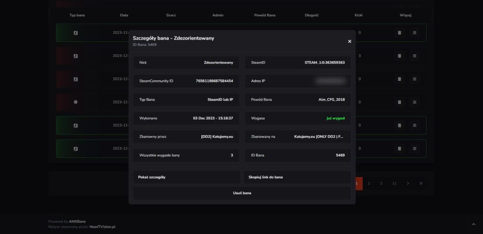This screenshot has width=483, height=234.
Task: Click the green już wygasł status
Action: point(336,118)
